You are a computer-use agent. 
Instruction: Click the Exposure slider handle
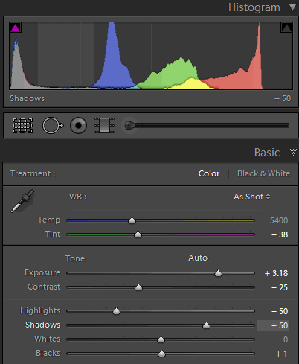[x=218, y=273]
